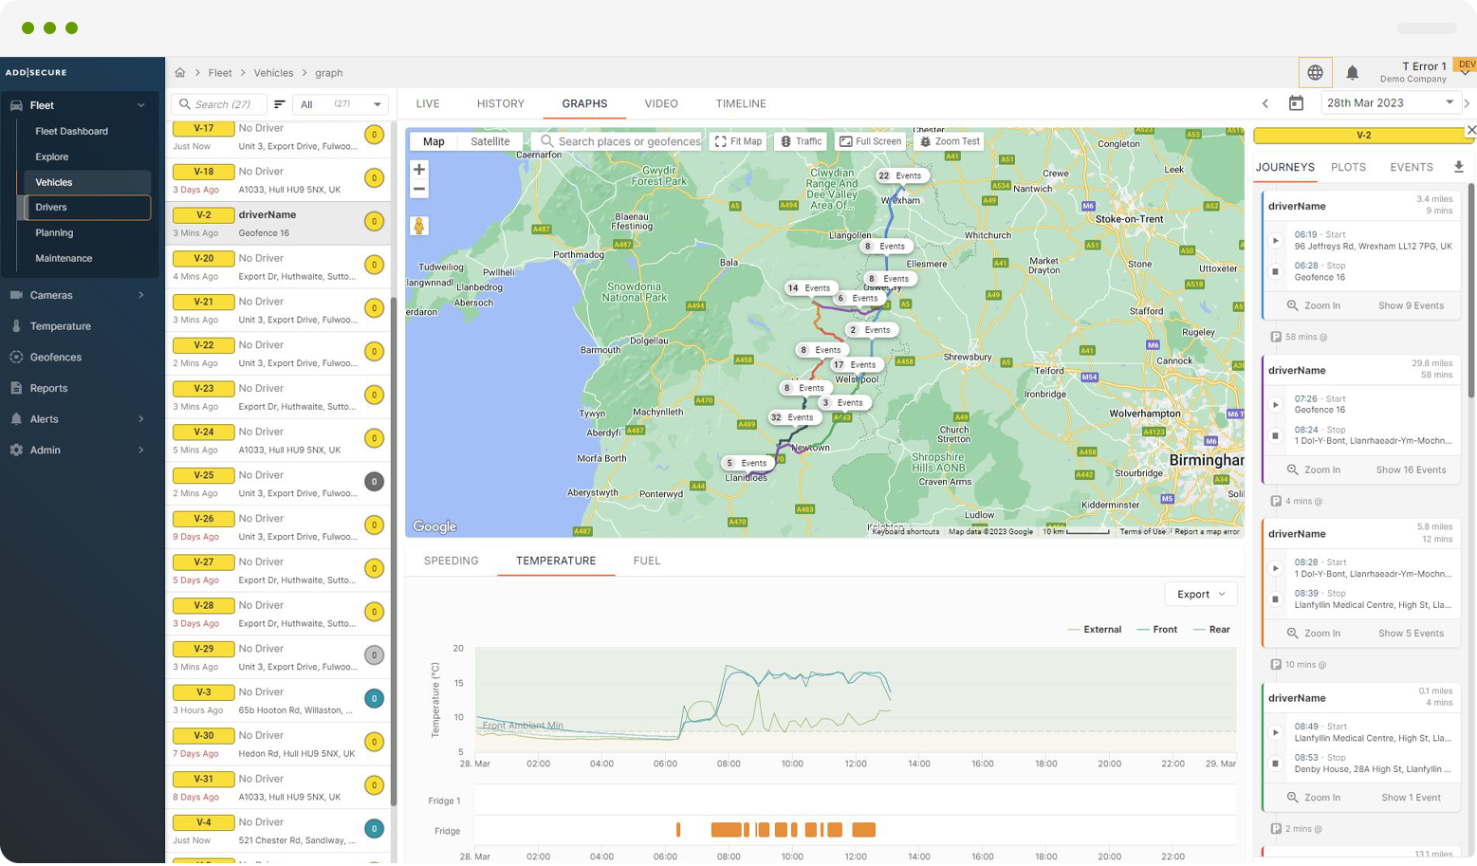
Task: Toggle the Front legend series
Action: (x=1156, y=630)
